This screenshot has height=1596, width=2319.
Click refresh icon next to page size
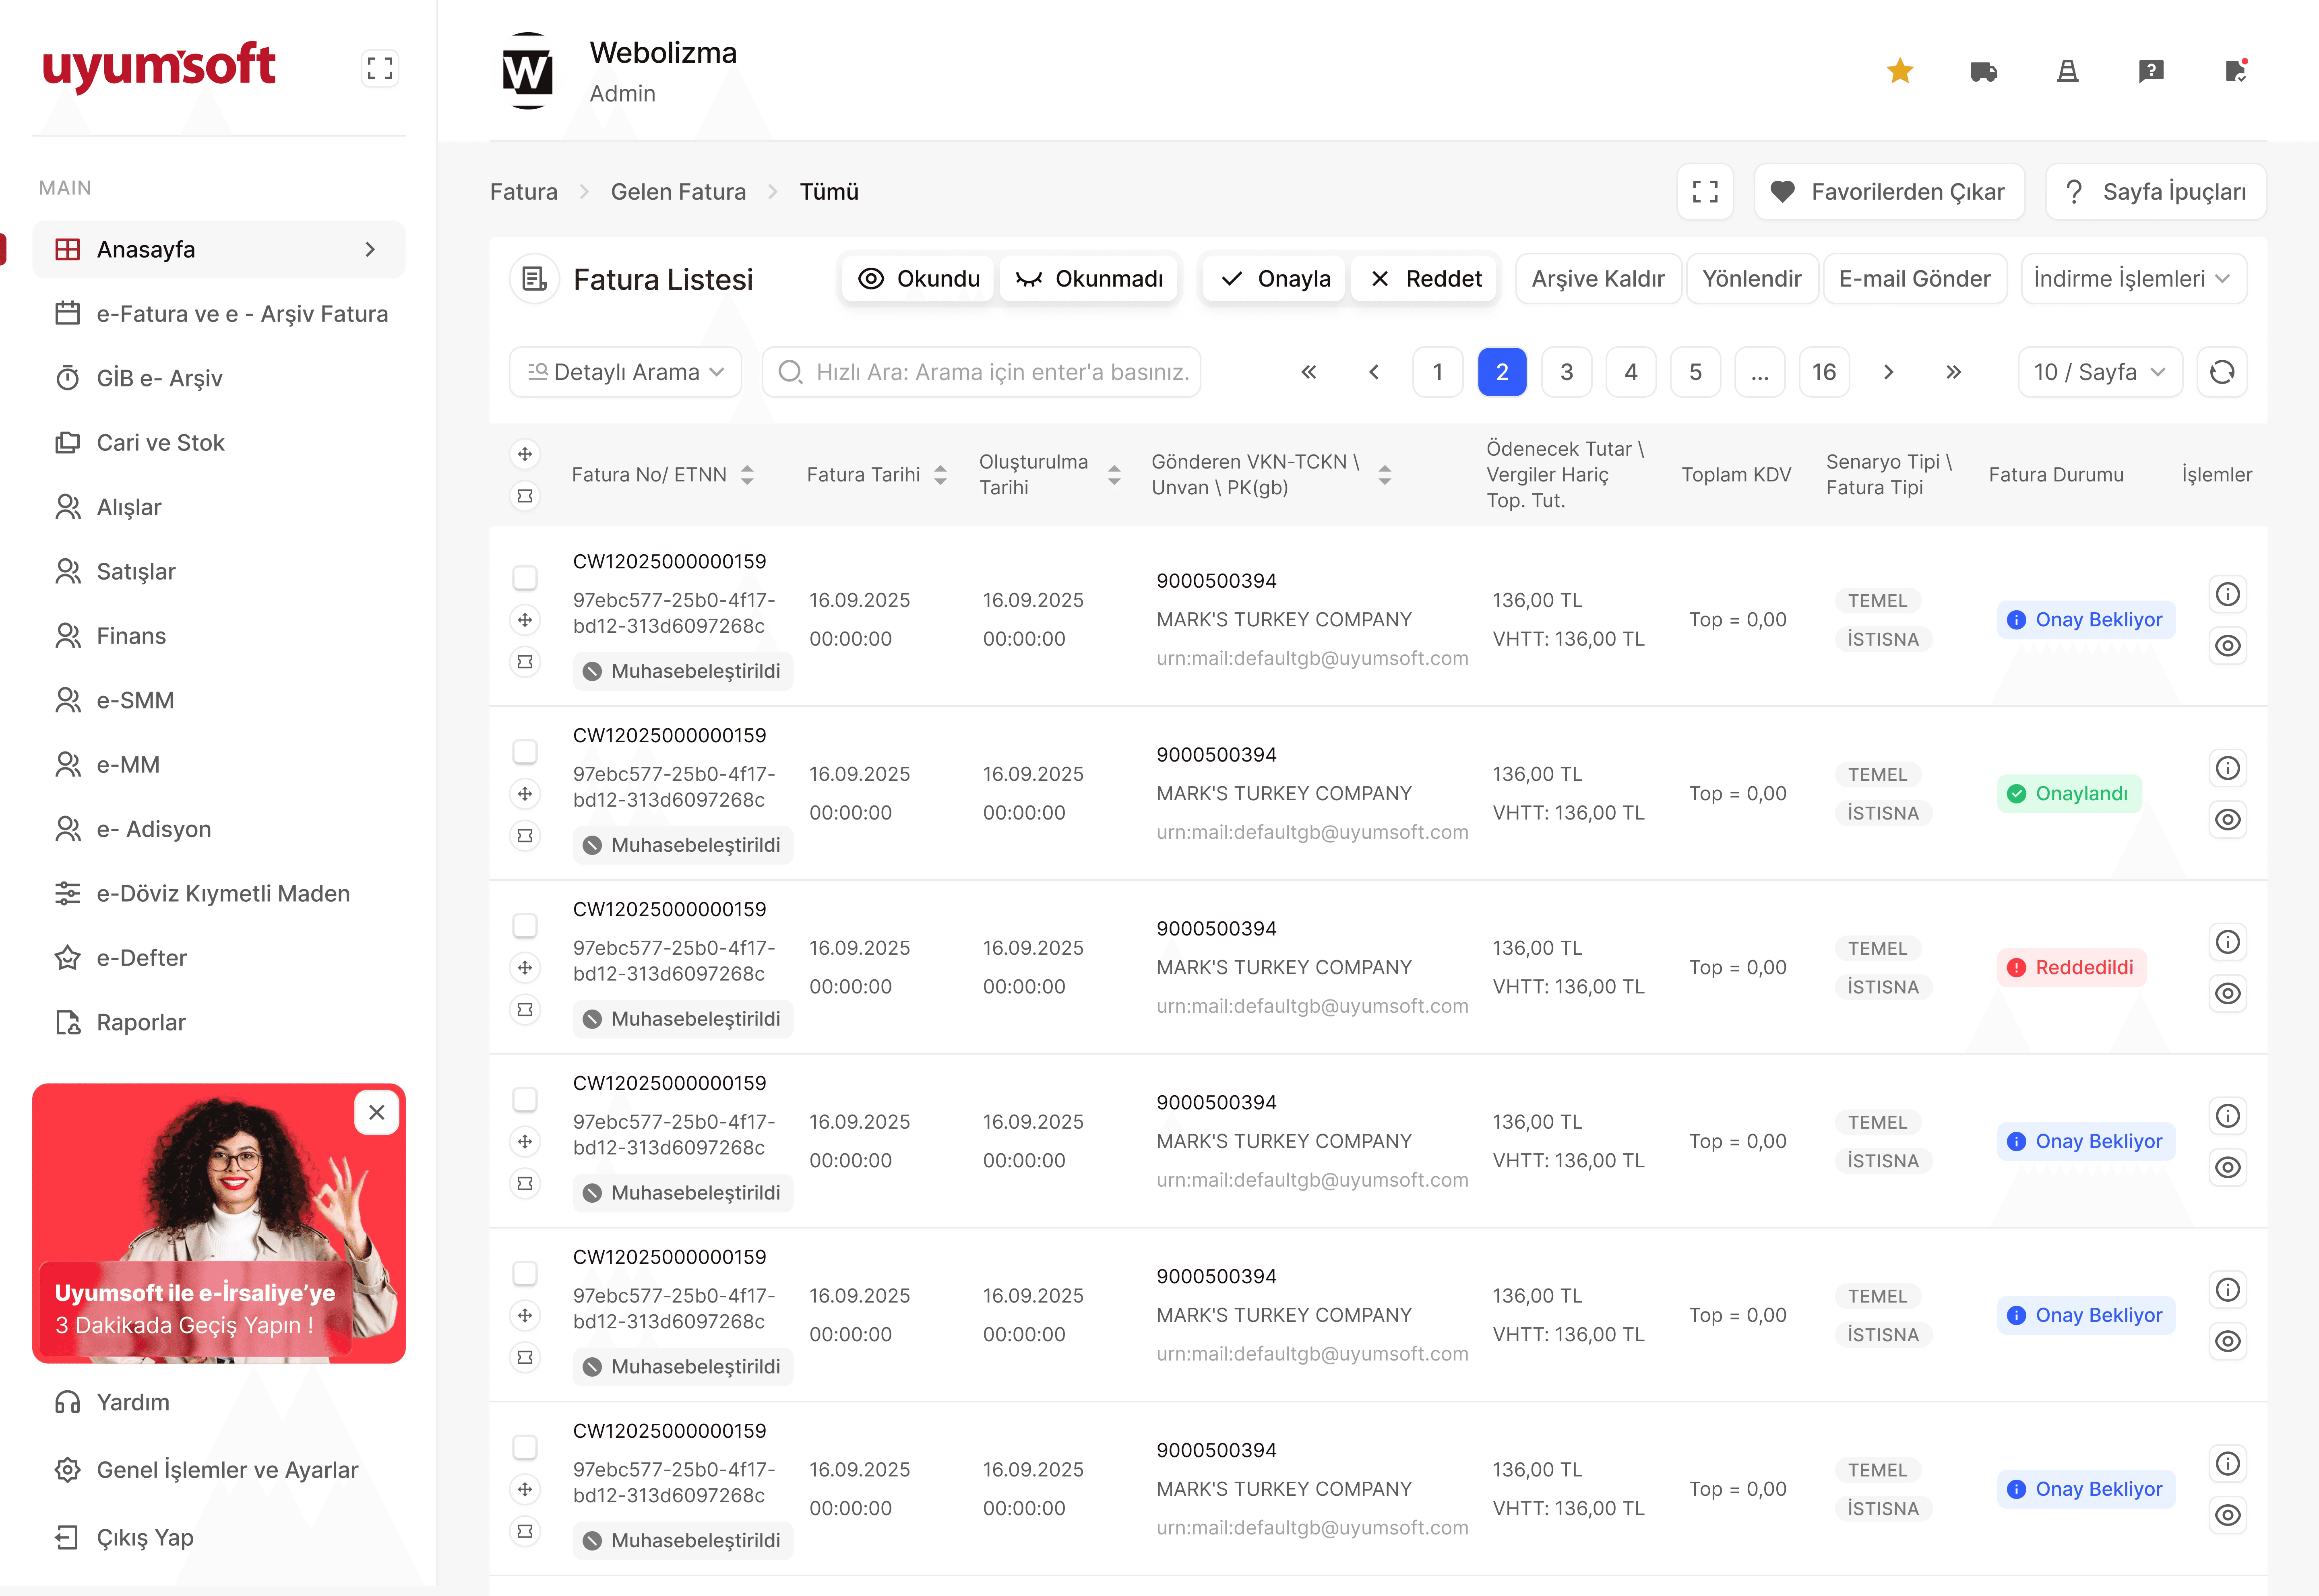click(2222, 372)
